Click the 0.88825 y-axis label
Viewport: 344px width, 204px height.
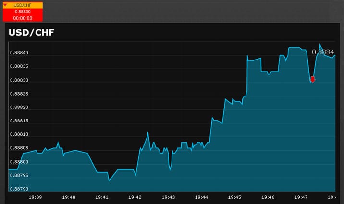19,94
